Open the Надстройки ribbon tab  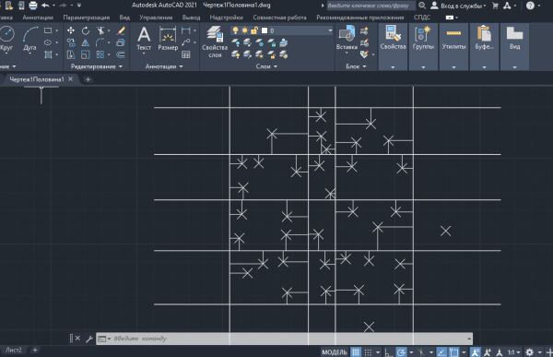pos(226,18)
